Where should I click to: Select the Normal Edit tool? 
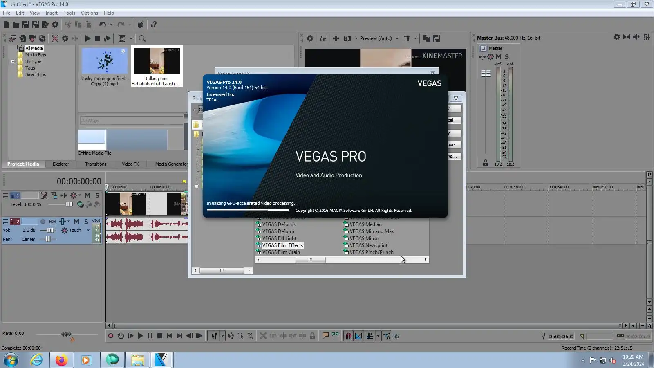coord(214,336)
